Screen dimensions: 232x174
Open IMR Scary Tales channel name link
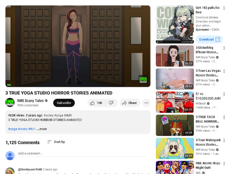coord(30,101)
